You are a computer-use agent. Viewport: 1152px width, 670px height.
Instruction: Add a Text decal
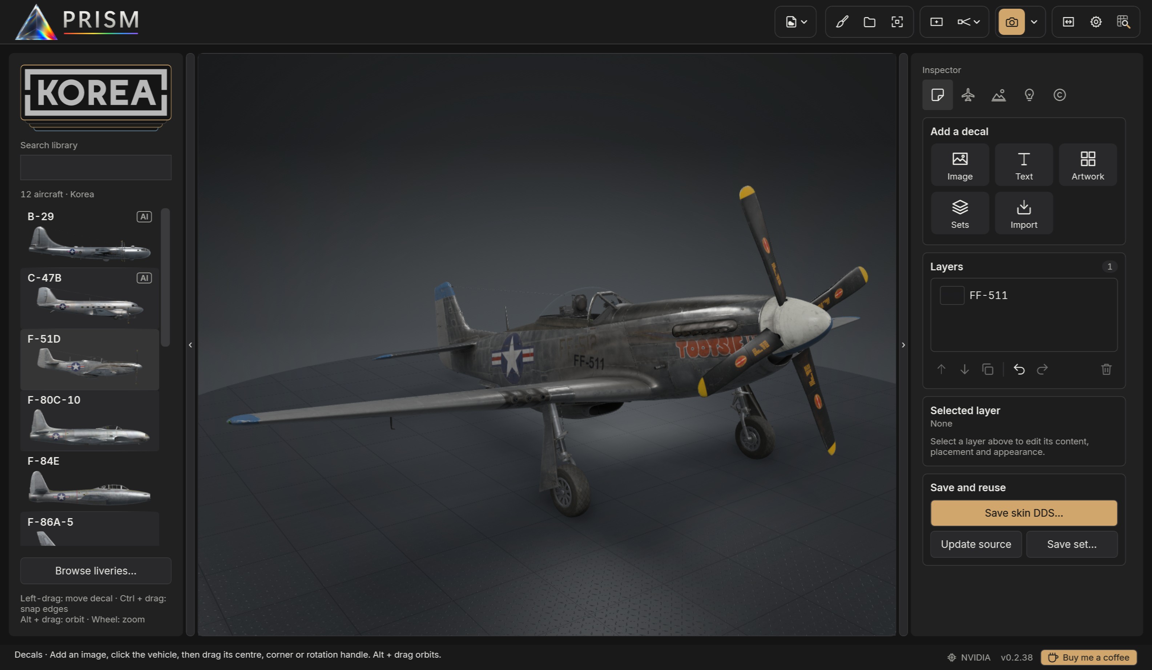click(1024, 165)
